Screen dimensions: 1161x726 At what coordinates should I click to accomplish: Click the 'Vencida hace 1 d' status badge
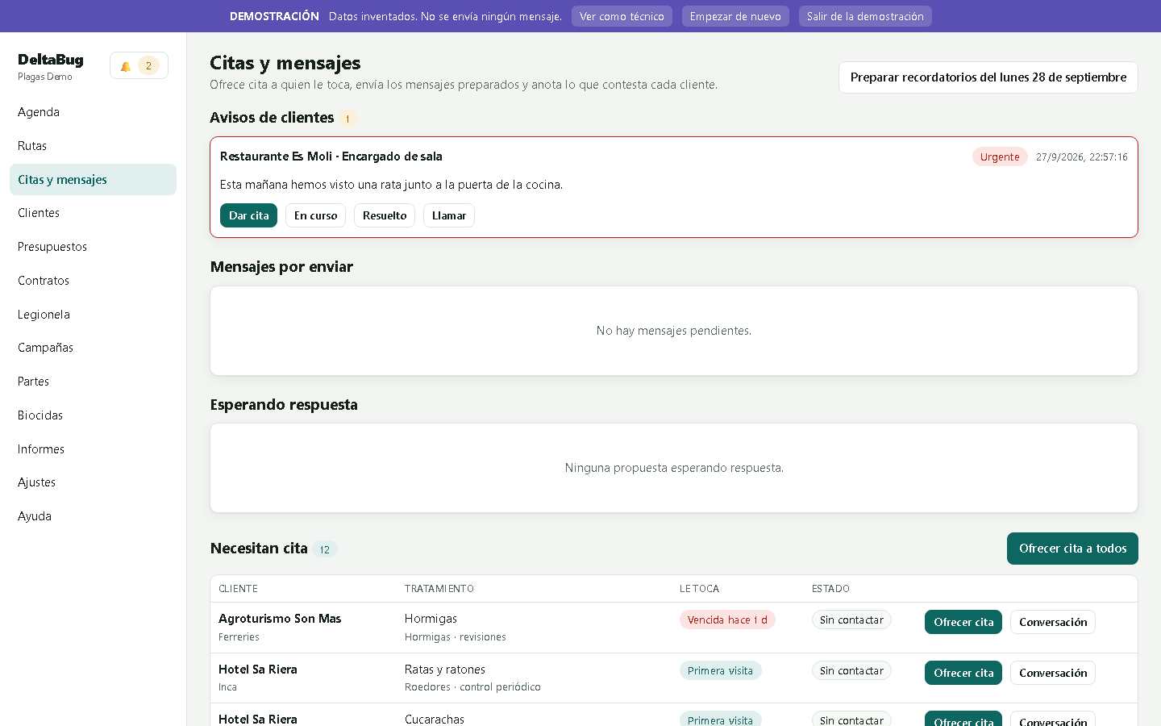coord(727,620)
